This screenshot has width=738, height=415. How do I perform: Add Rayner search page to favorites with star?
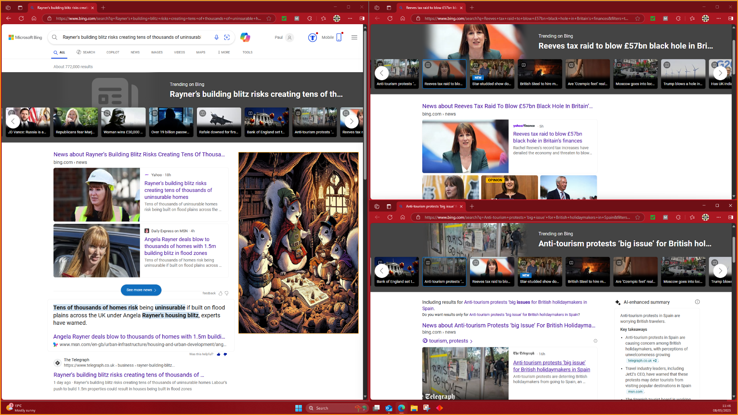(x=269, y=18)
